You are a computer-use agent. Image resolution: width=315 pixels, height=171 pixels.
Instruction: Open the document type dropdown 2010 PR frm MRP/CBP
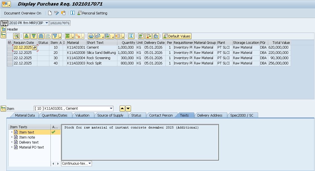pyautogui.click(x=46, y=23)
